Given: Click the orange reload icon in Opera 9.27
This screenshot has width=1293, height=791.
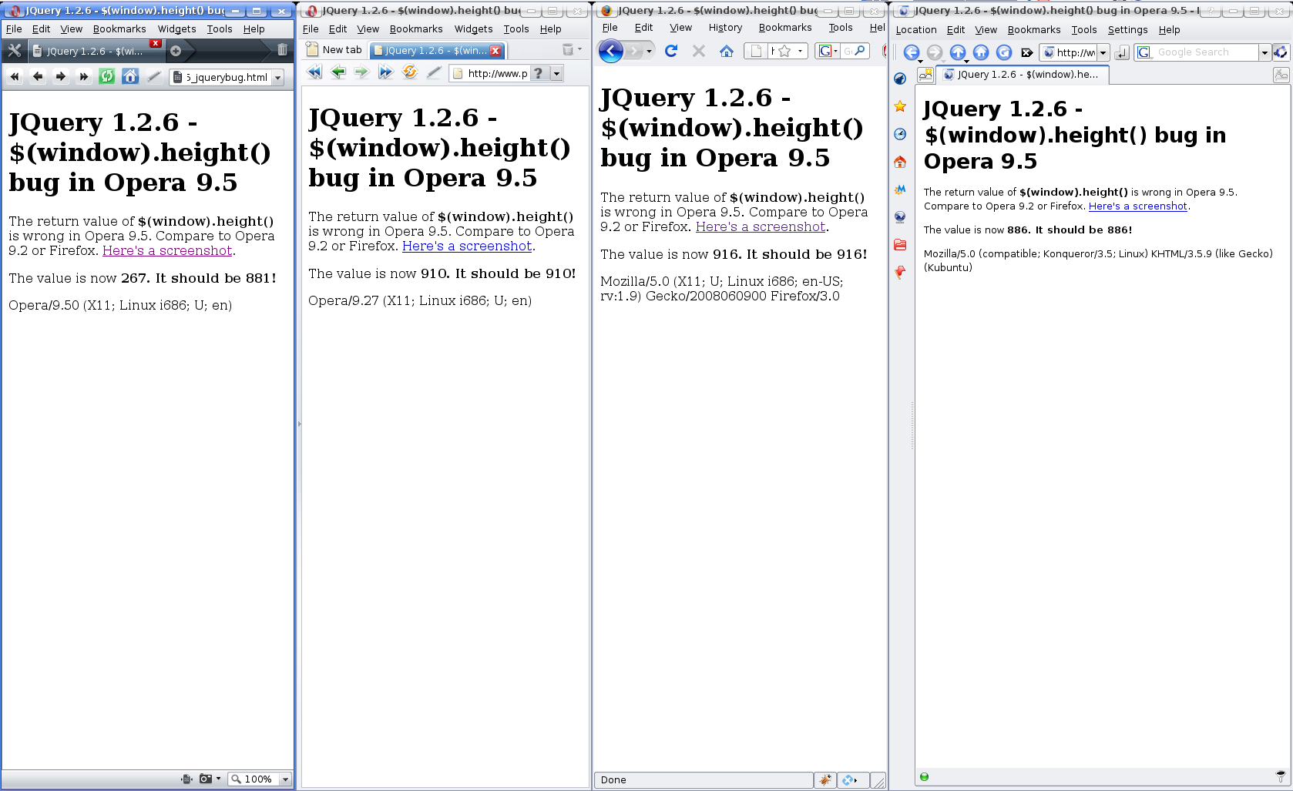Looking at the screenshot, I should coord(410,72).
